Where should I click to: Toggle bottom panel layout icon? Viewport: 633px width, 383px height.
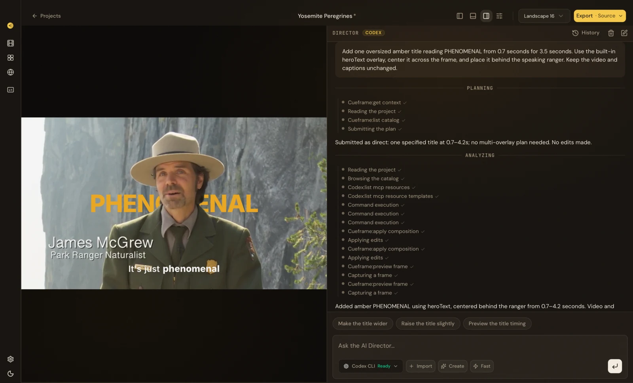click(473, 16)
